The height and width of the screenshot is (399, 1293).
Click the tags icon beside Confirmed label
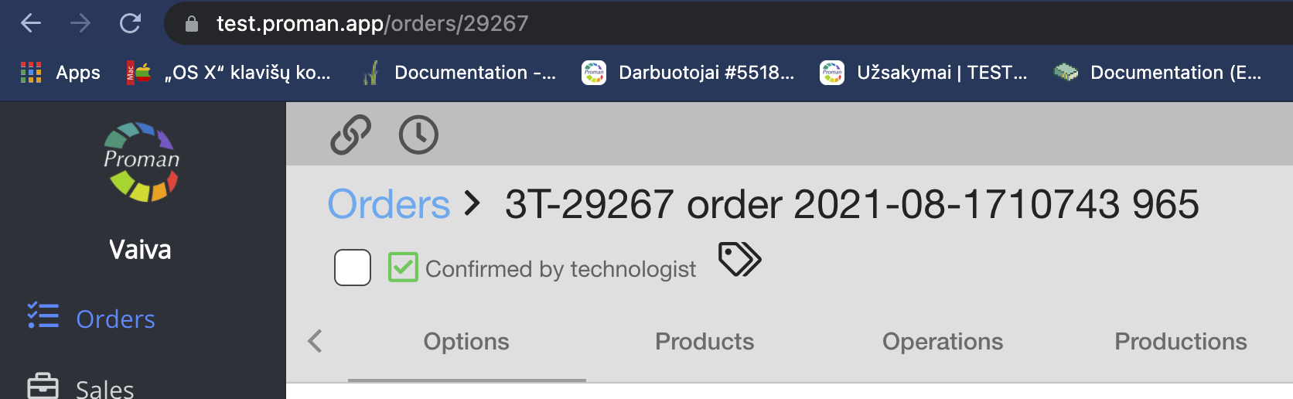point(739,259)
